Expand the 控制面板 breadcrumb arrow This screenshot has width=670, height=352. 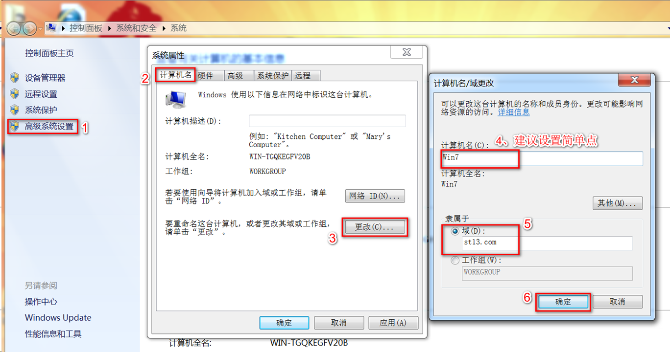click(110, 28)
